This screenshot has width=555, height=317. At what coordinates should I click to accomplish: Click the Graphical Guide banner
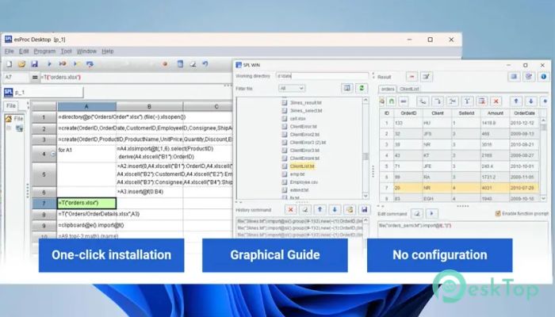click(275, 255)
